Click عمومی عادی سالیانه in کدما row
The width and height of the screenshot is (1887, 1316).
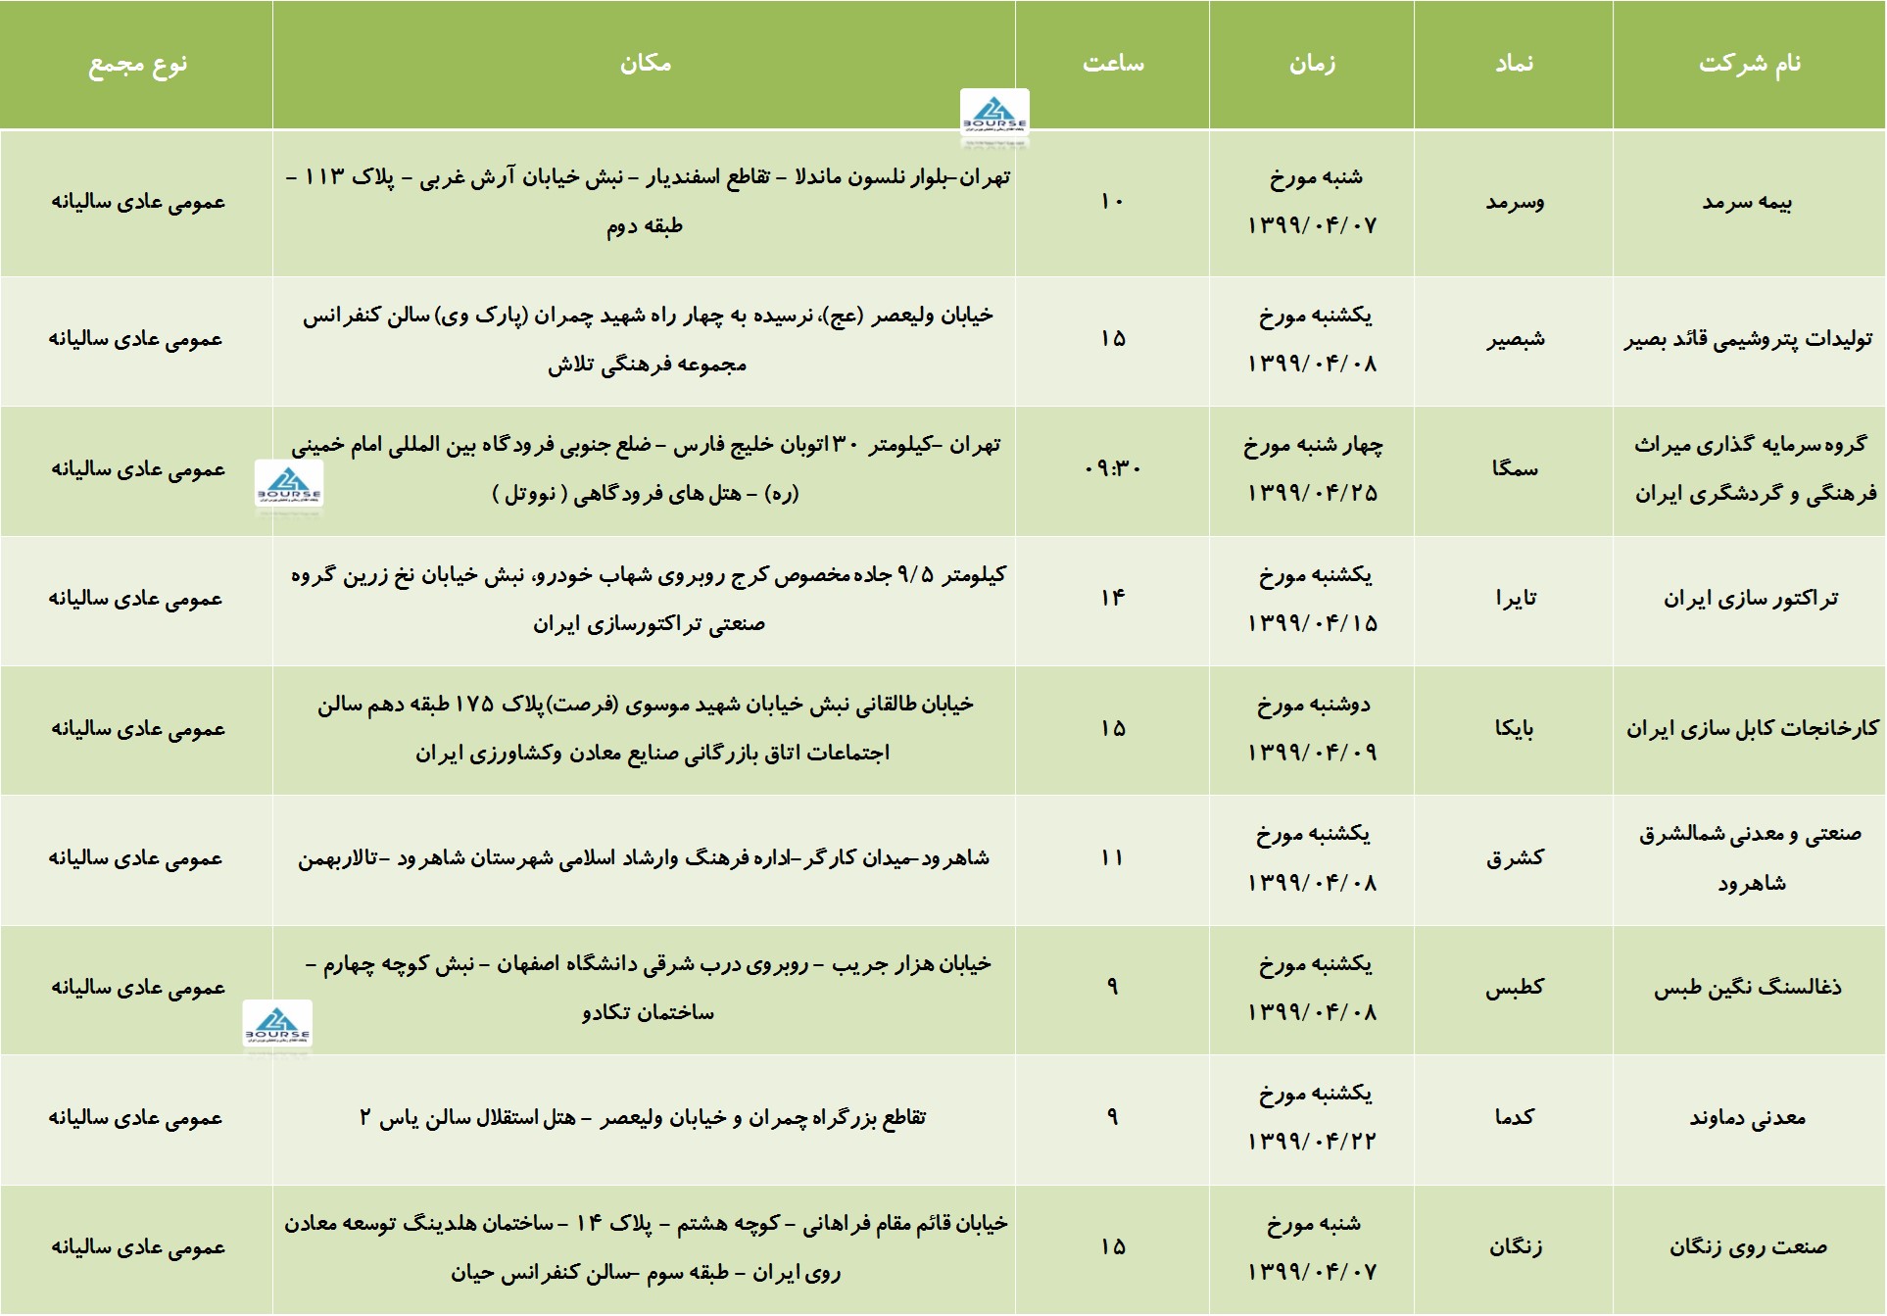tap(137, 1117)
